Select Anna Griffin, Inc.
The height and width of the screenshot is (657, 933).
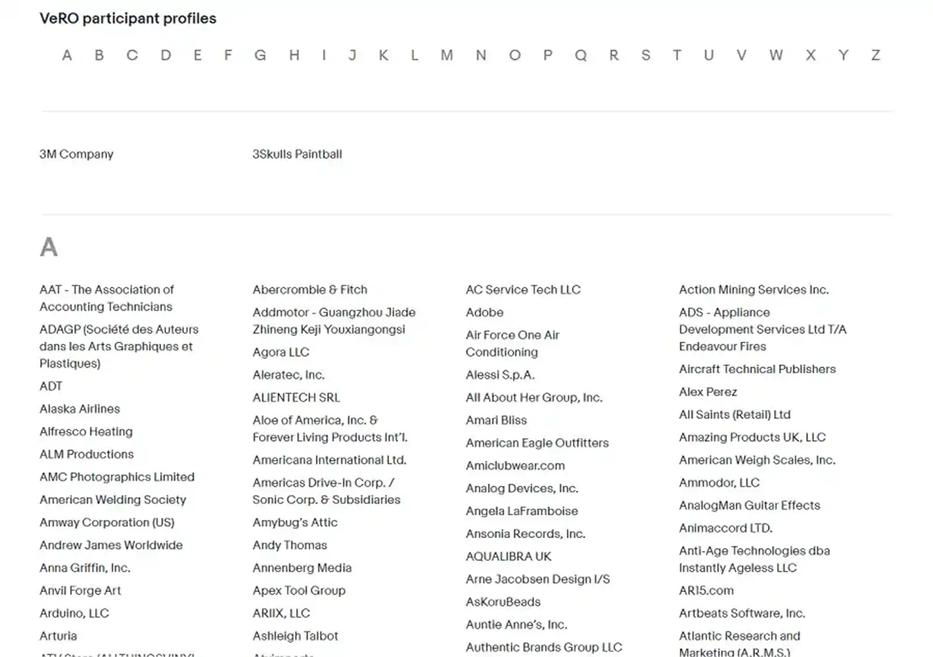point(85,568)
